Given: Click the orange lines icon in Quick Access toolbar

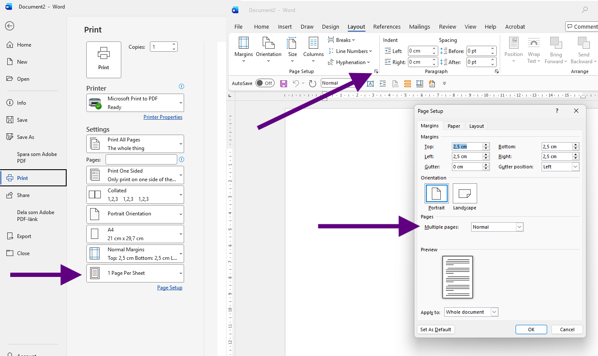Looking at the screenshot, I should (407, 83).
